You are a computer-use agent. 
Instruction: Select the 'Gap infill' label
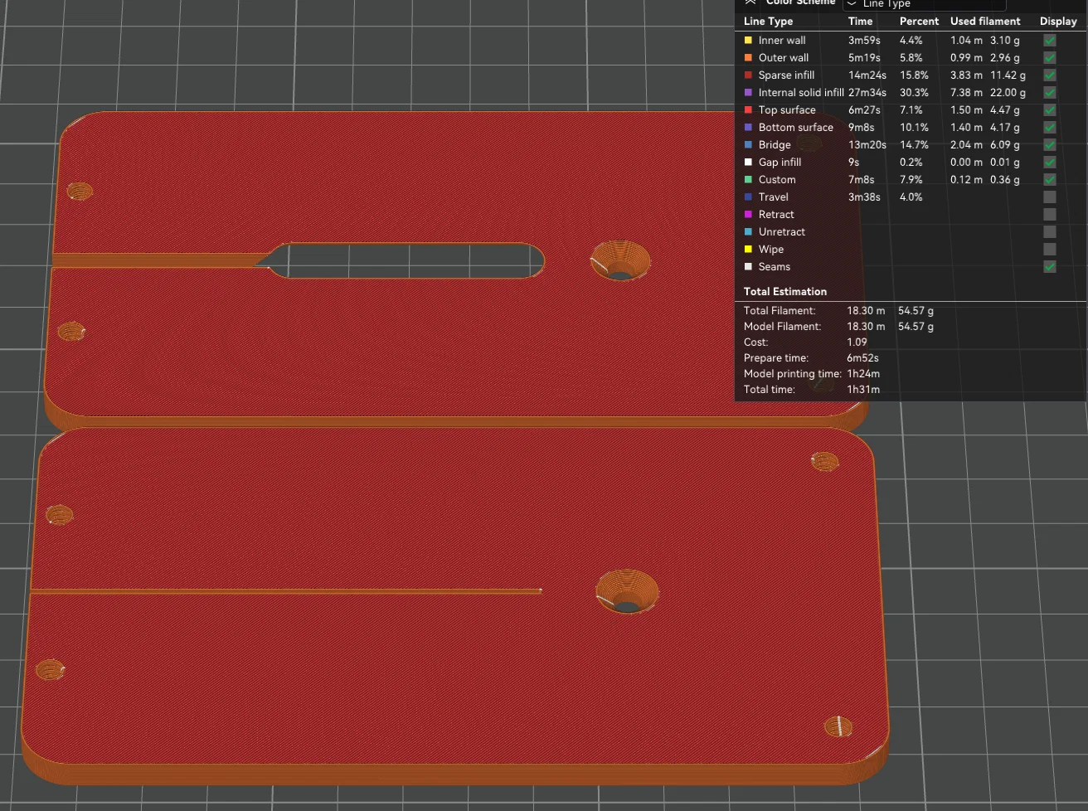(x=780, y=162)
